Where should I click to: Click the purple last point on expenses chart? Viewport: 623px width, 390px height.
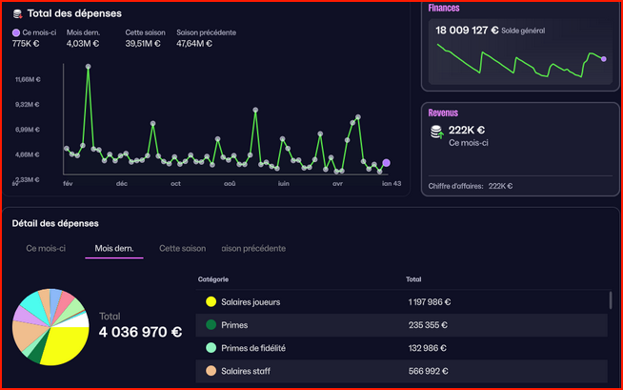(x=386, y=163)
